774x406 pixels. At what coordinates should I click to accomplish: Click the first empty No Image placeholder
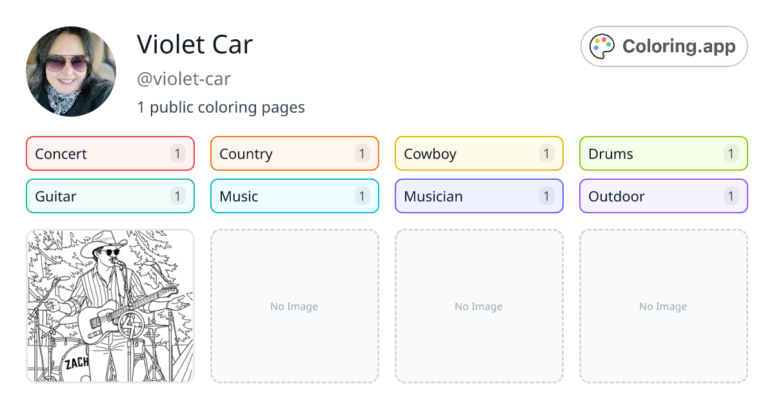294,306
